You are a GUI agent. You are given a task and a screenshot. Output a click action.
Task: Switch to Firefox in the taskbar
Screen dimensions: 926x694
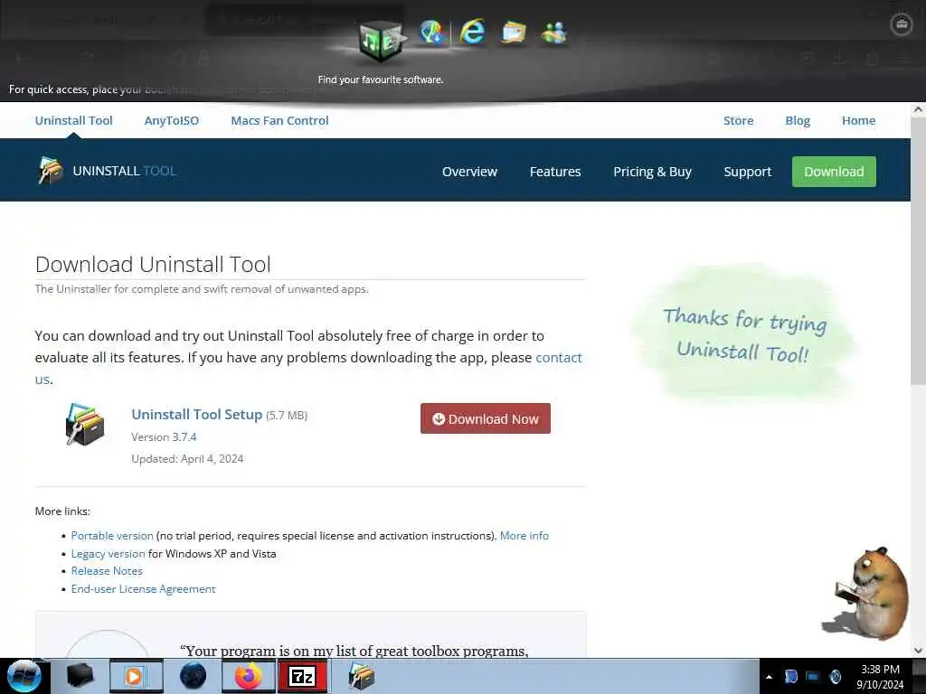tap(249, 676)
